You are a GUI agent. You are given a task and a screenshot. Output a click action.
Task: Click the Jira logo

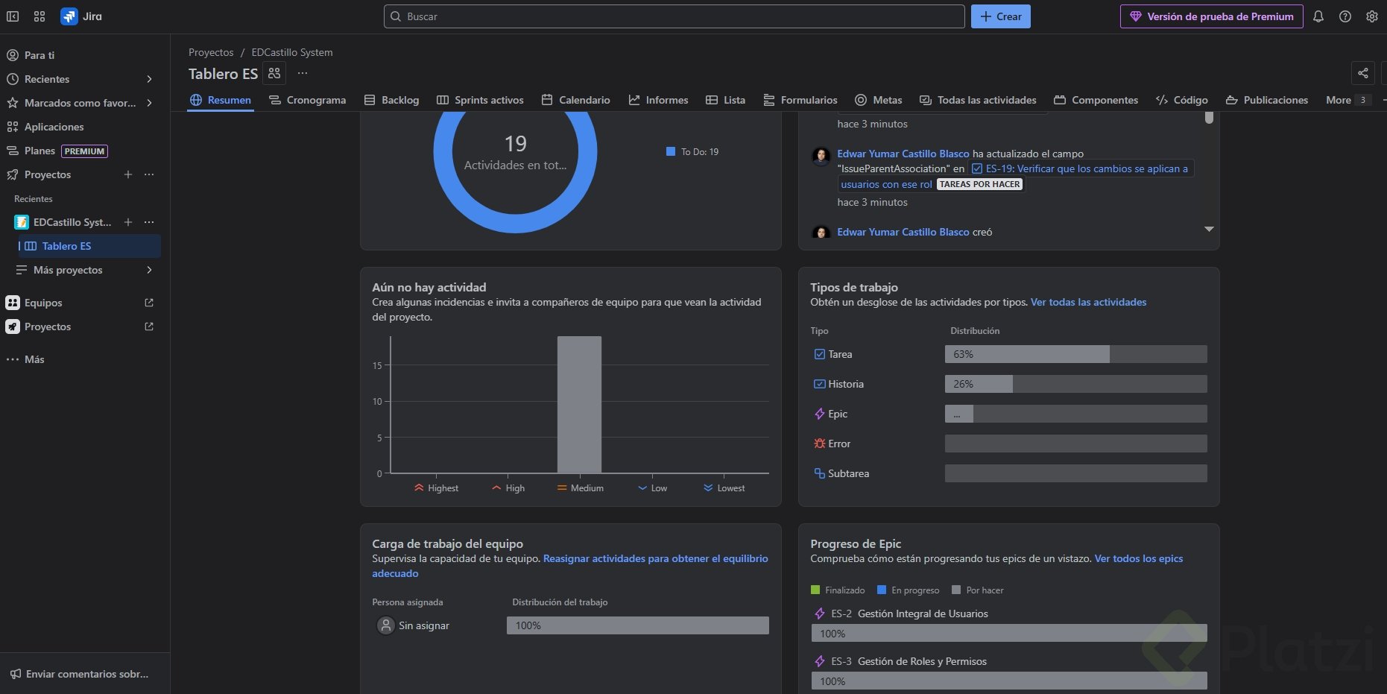point(82,16)
